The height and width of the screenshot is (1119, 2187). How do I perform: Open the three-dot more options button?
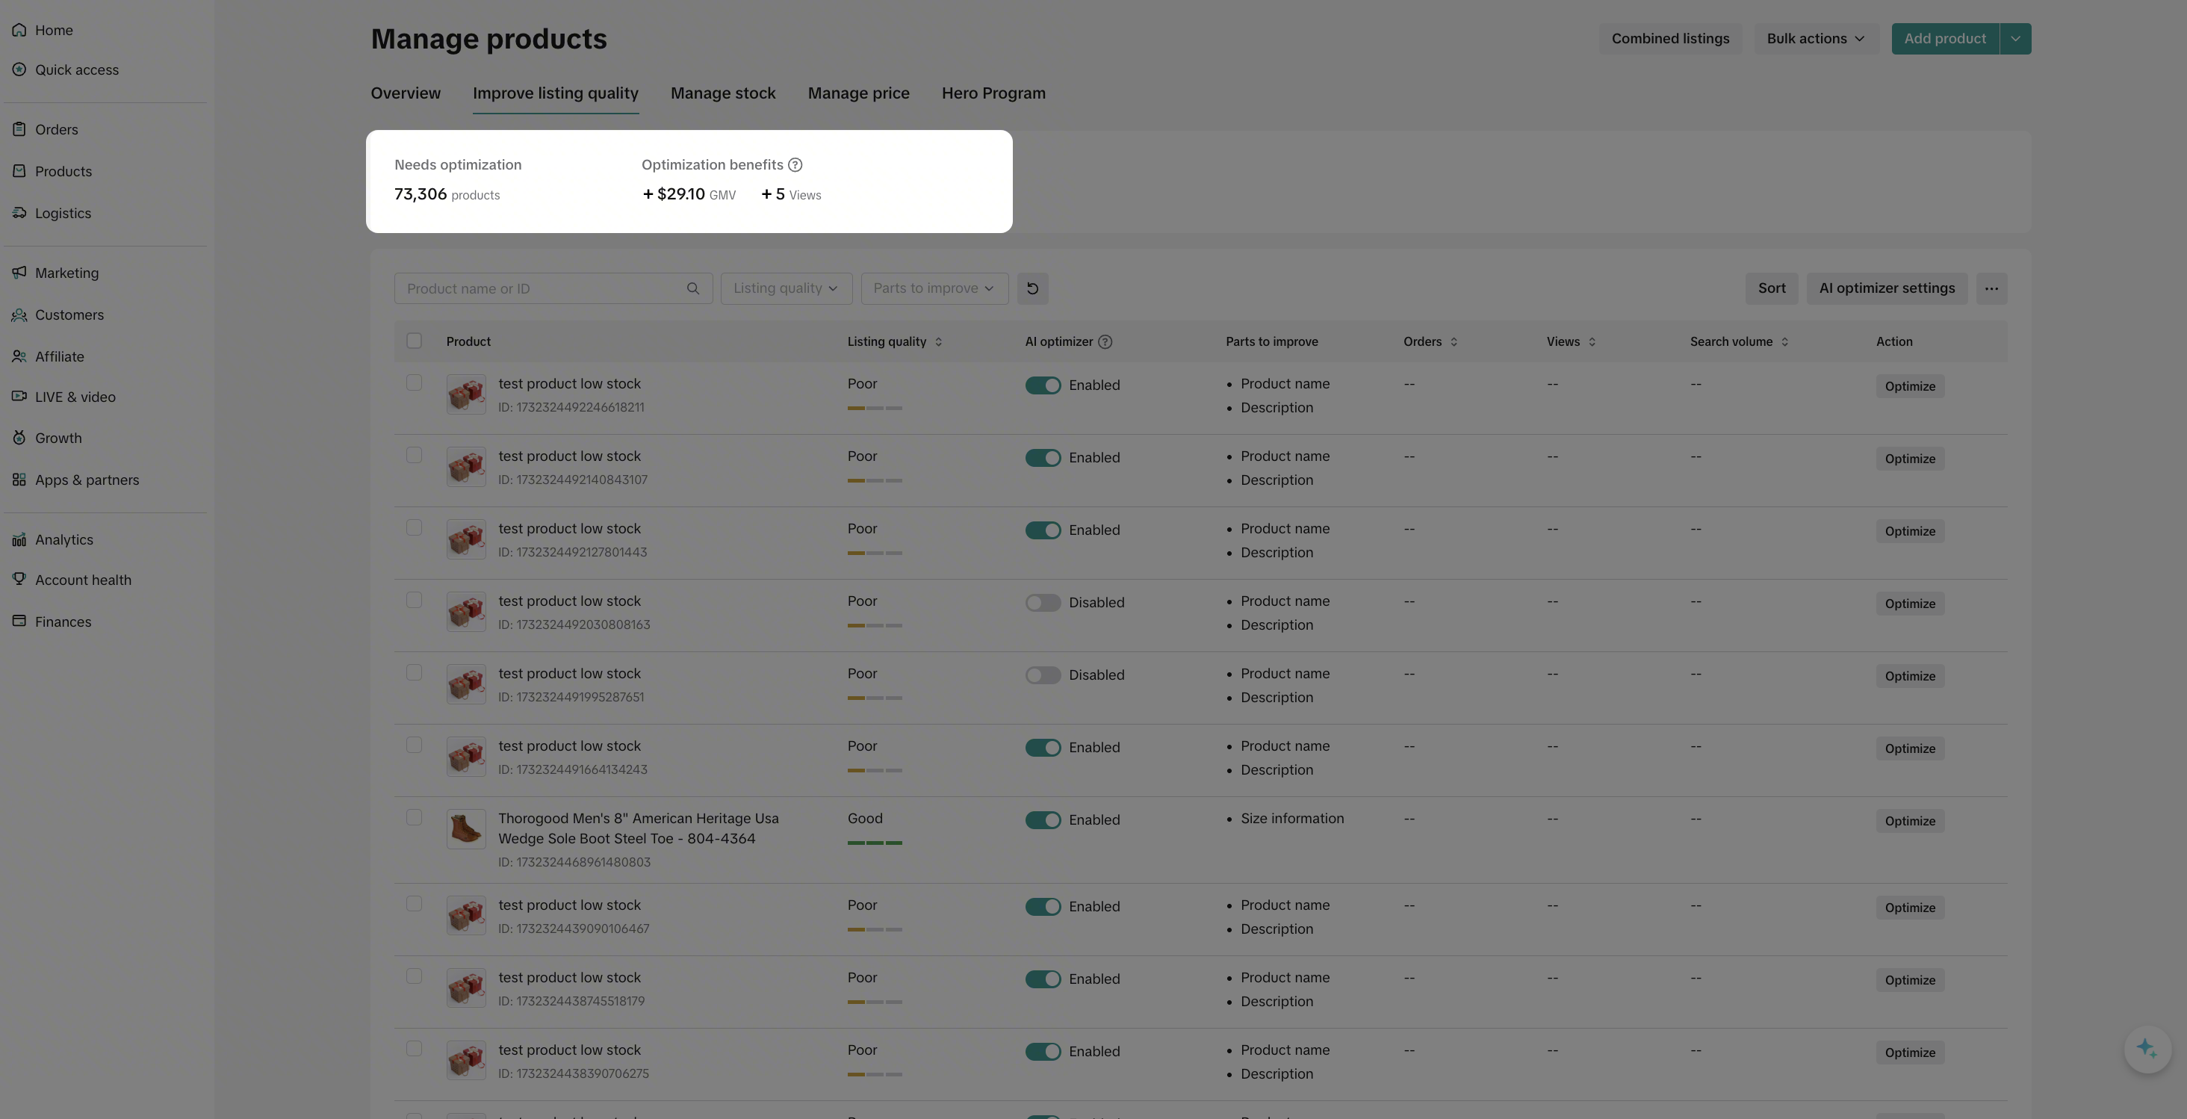coord(1991,288)
